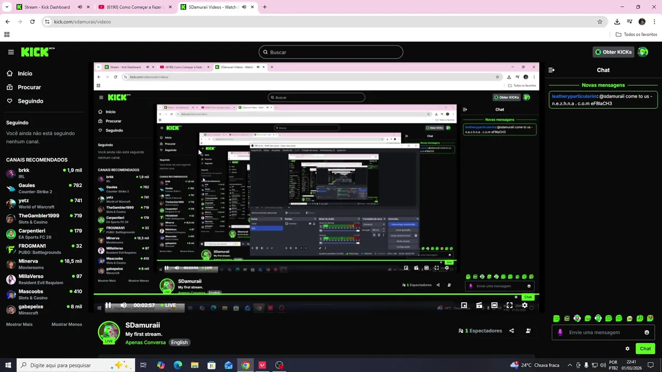View the 1 Espectadores count
This screenshot has height=372, width=662.
coord(480,331)
